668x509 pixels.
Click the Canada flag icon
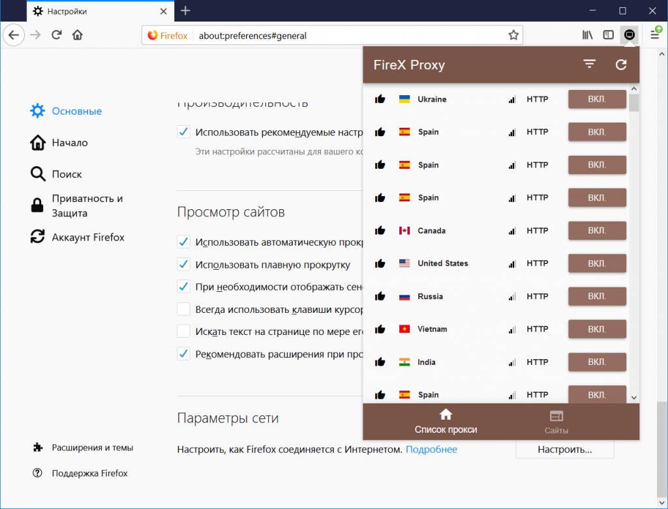coord(404,231)
